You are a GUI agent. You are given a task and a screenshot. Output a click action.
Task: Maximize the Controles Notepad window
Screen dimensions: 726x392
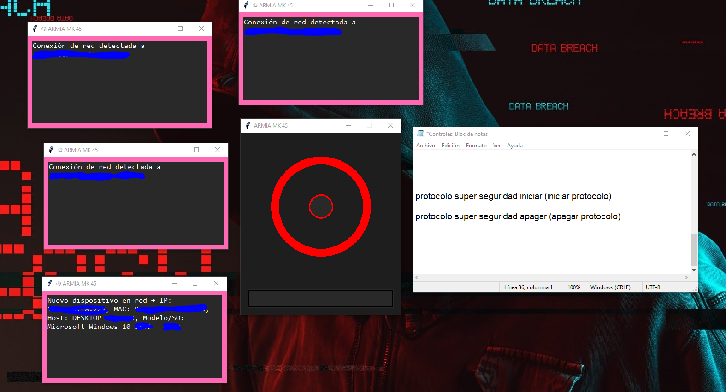(666, 134)
